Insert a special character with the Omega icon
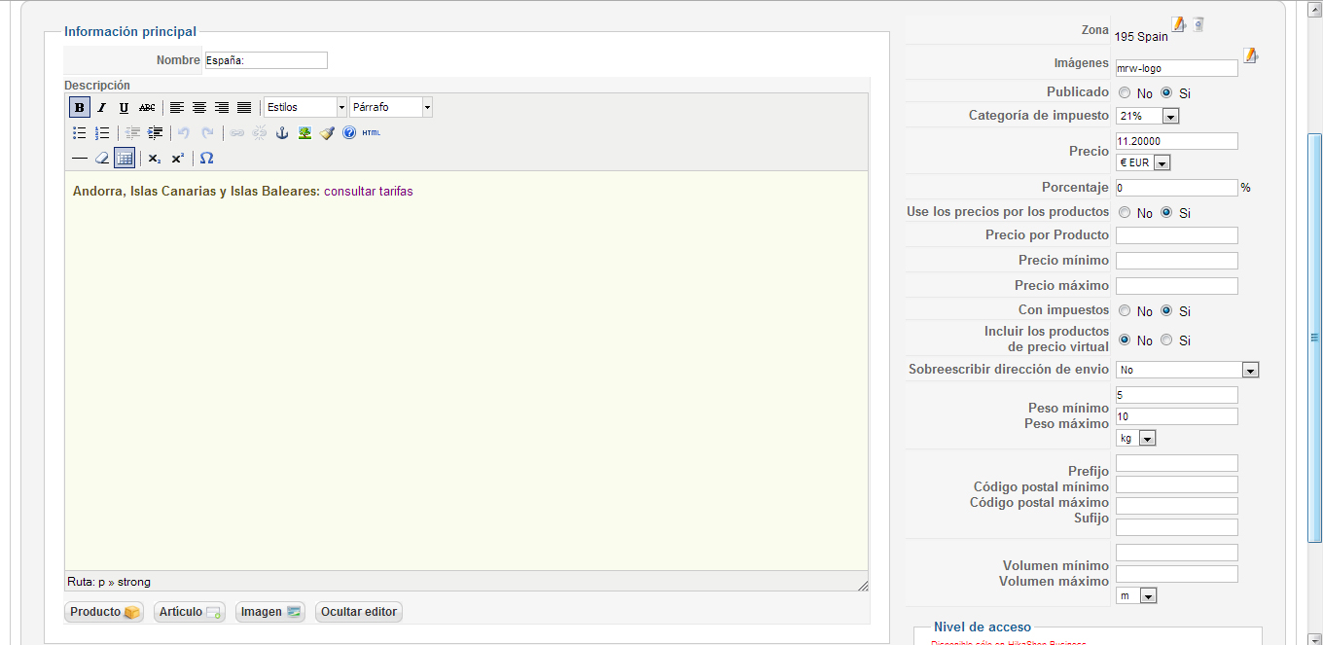 (x=206, y=158)
